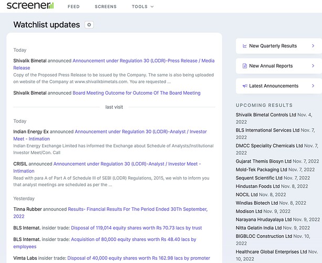322x263 pixels.
Task: Open the Screens menu item
Action: coord(106,7)
